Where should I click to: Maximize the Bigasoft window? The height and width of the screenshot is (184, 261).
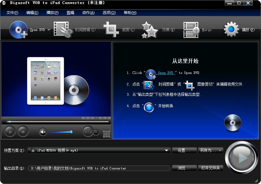tap(239, 3)
